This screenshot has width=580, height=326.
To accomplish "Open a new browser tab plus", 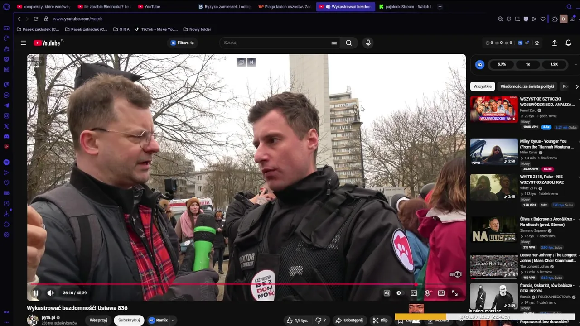I will (440, 7).
